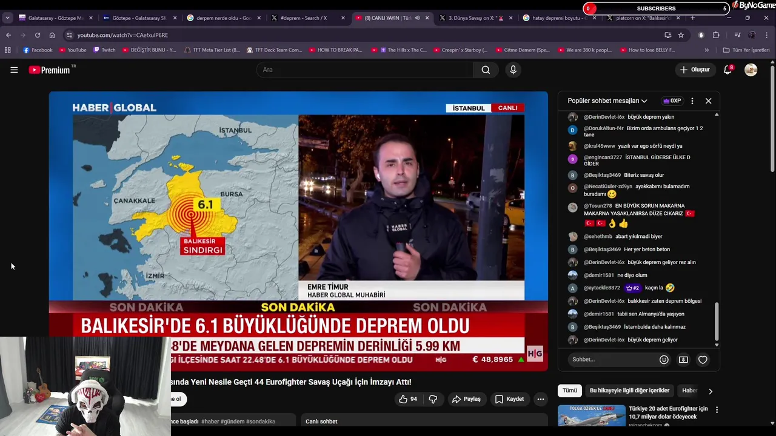Viewport: 776px width, 436px height.
Task: Select Bu hikayeyle ilgili diğer içerikler chip
Action: click(629, 391)
